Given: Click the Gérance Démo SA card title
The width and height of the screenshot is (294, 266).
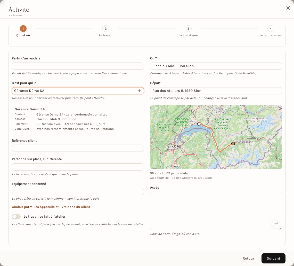Looking at the screenshot, I should point(30,109).
